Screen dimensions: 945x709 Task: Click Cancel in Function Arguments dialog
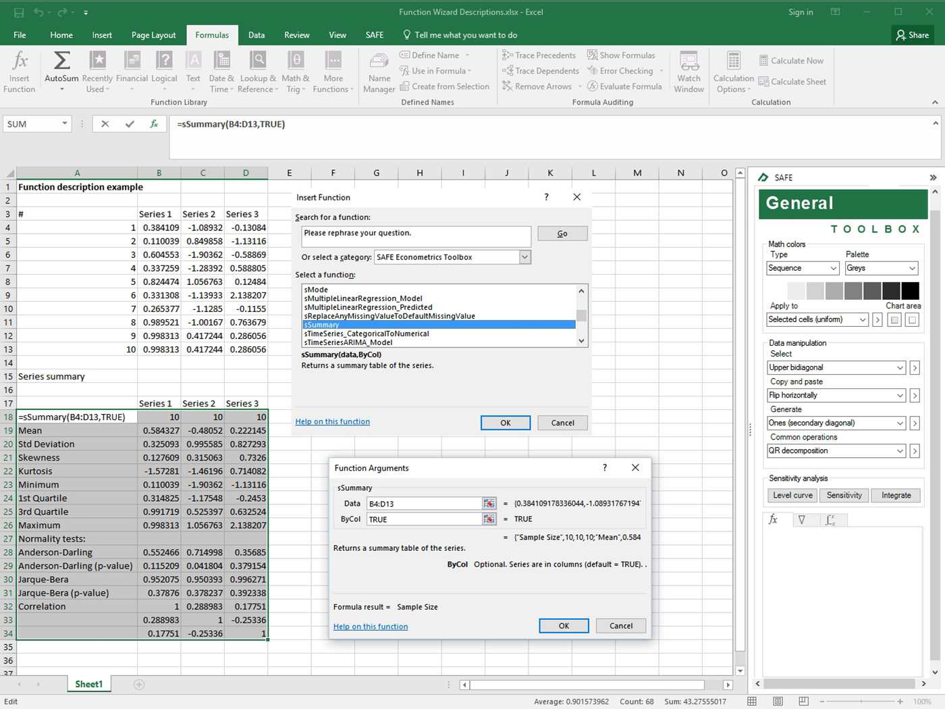621,626
